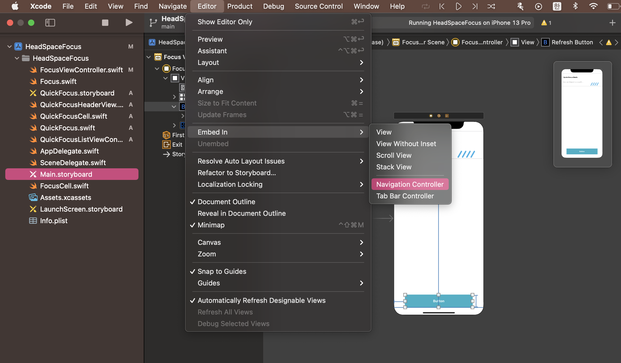Image resolution: width=621 pixels, height=363 pixels.
Task: Click the Exit scene icon in outline
Action: pyautogui.click(x=166, y=145)
